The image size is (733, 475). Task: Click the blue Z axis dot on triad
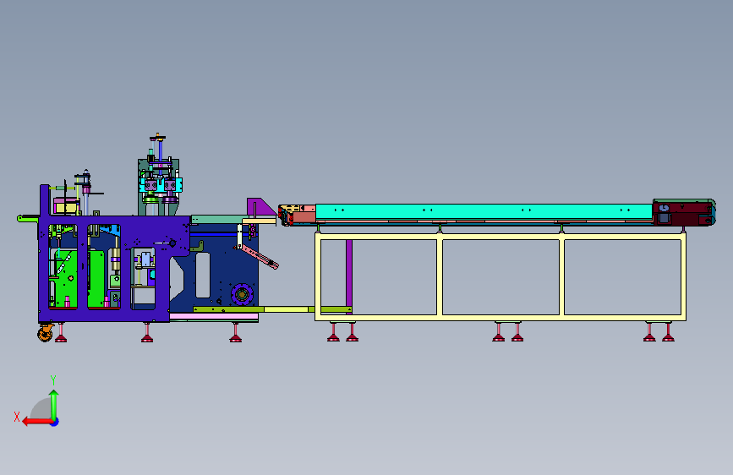tap(55, 422)
